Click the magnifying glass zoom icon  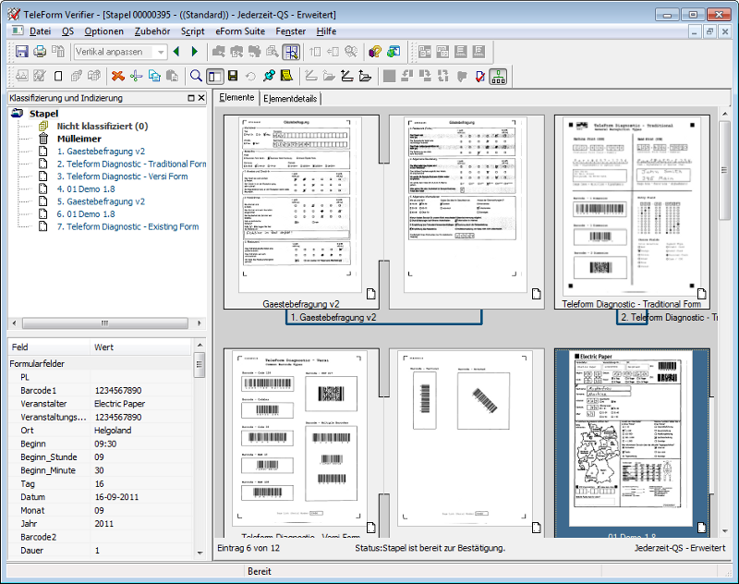coord(195,77)
